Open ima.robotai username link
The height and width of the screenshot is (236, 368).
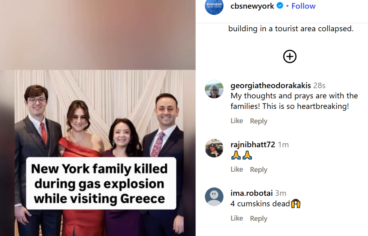(x=251, y=193)
